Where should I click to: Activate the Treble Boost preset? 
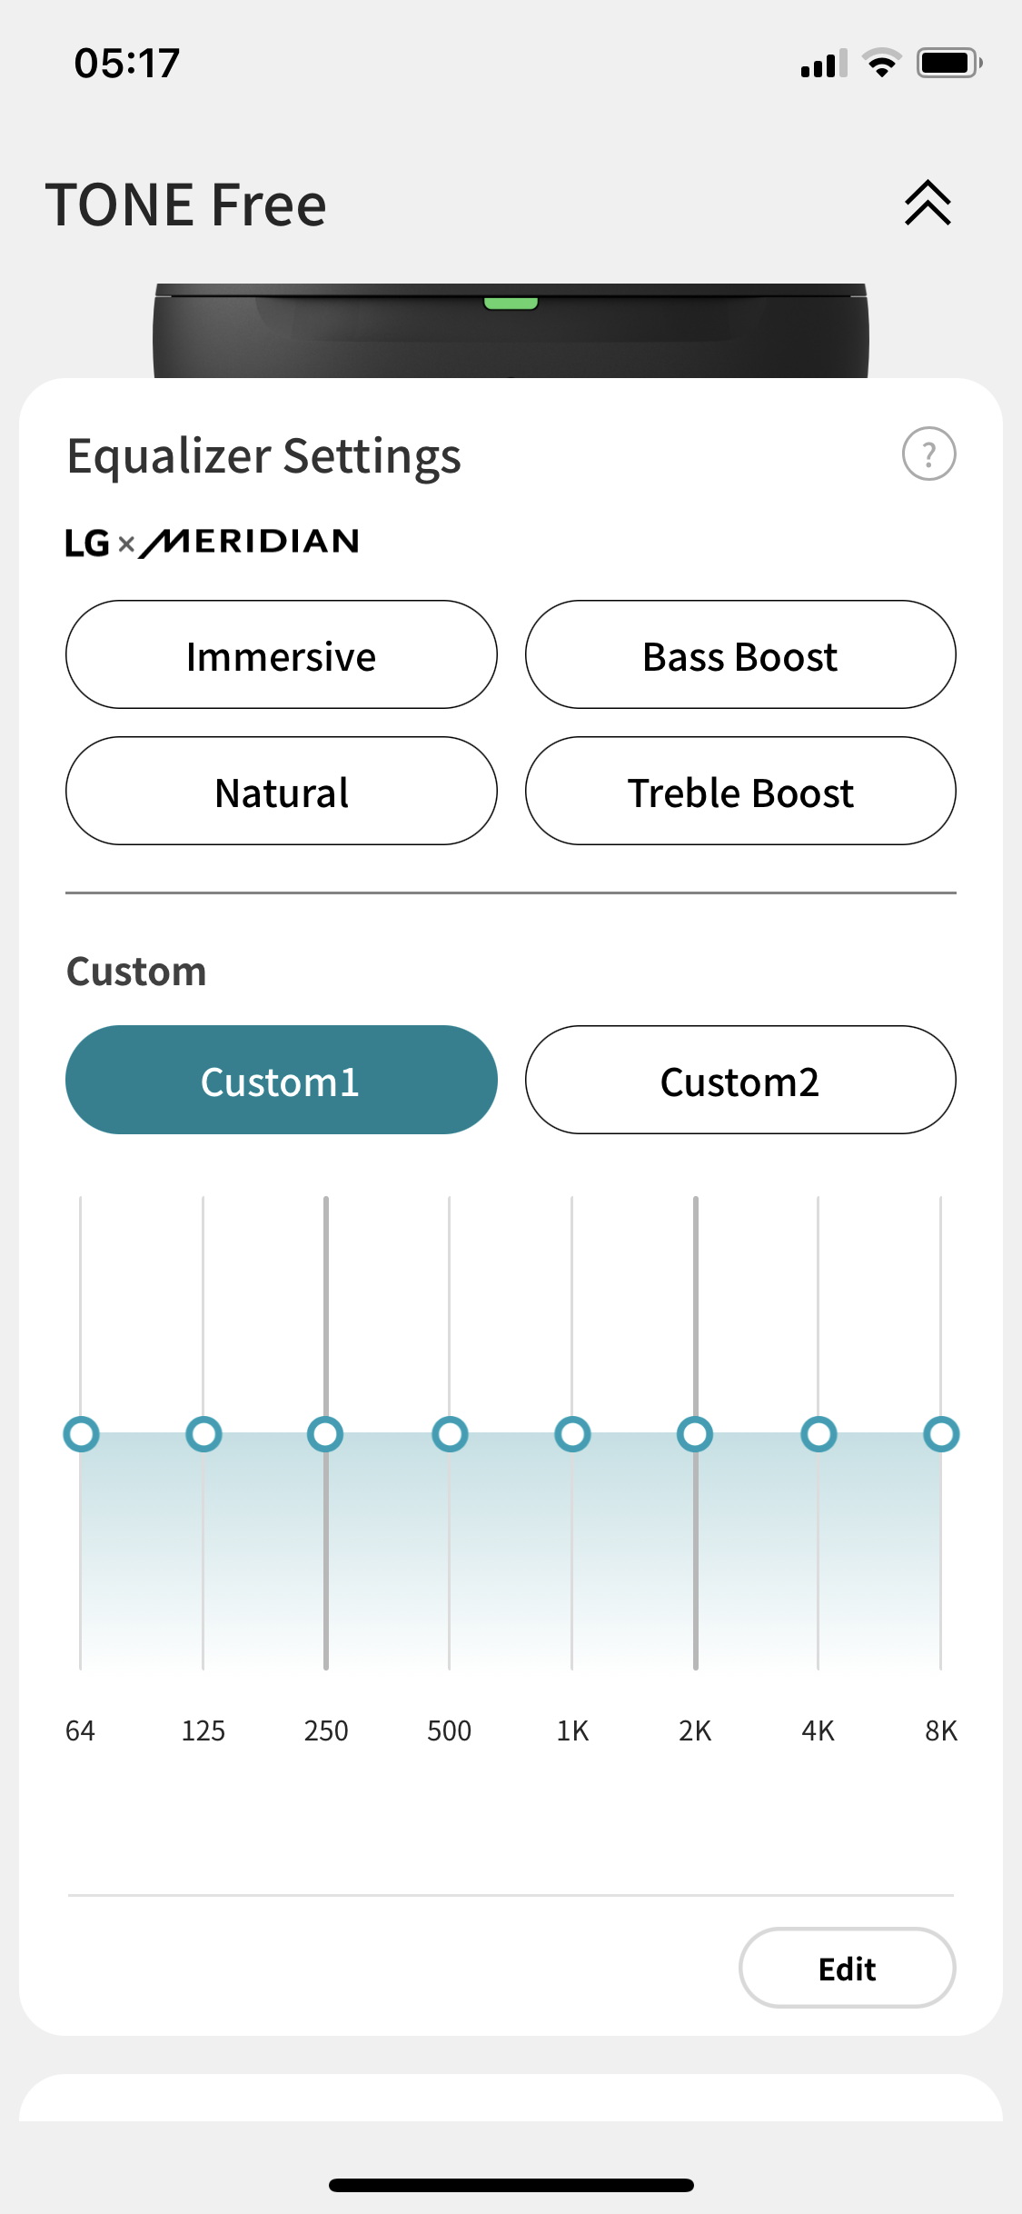coord(740,791)
